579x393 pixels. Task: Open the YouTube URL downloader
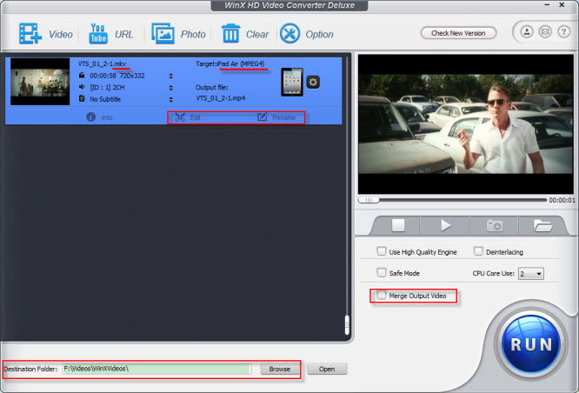tap(98, 34)
